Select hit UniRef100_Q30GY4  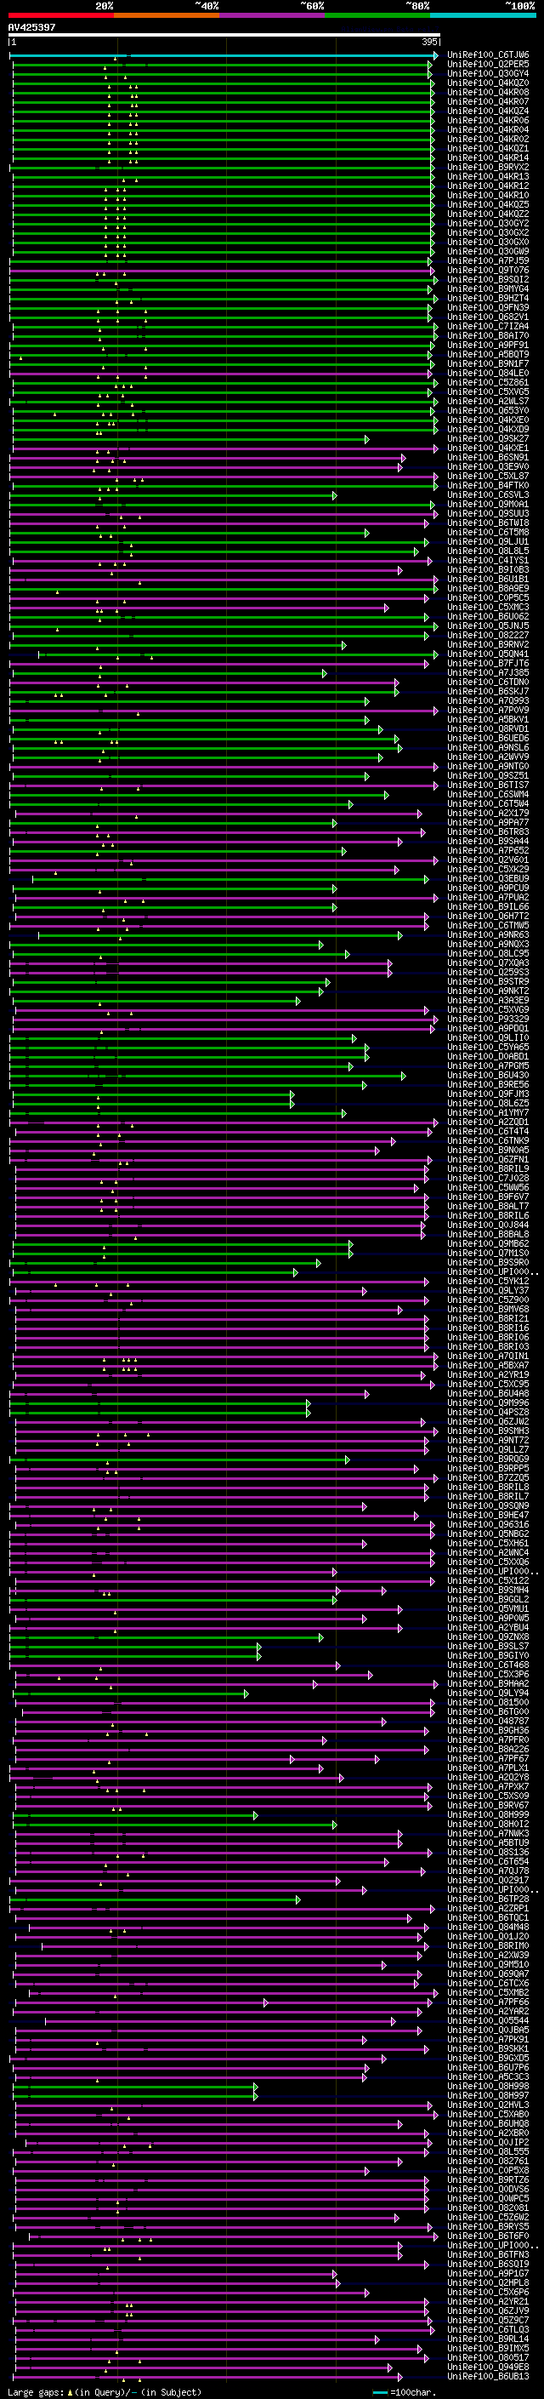(x=488, y=73)
